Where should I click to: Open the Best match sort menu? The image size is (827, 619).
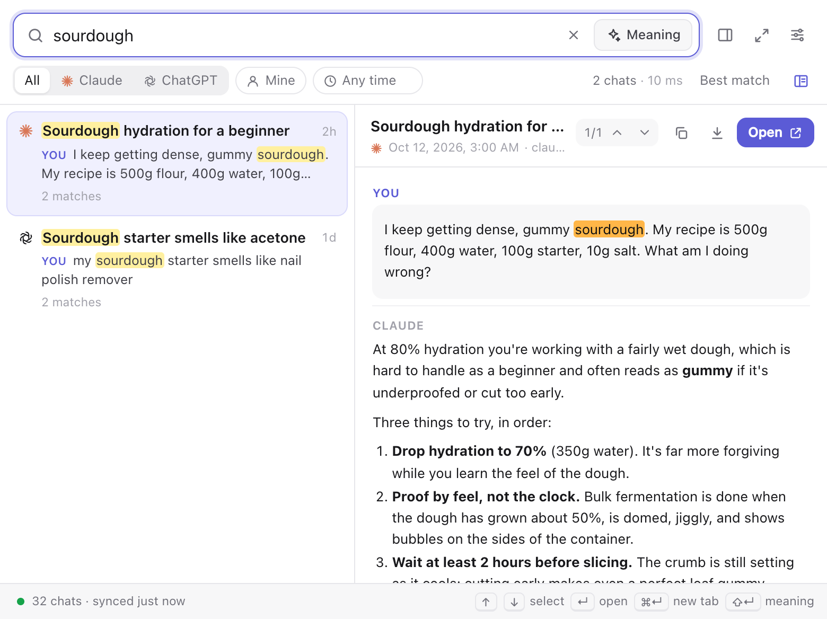pyautogui.click(x=735, y=81)
